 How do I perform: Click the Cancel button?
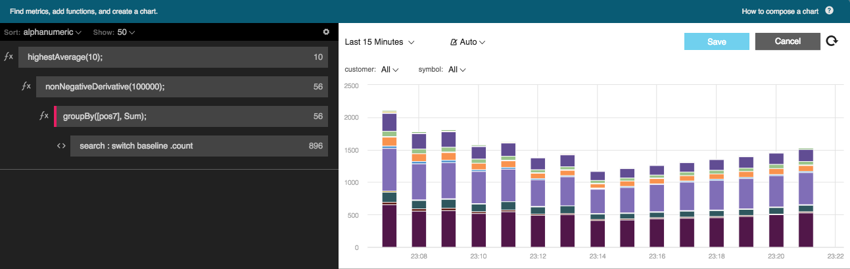[788, 41]
